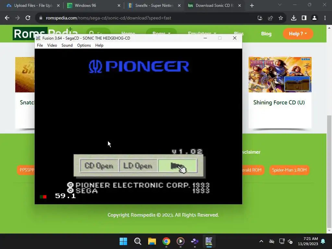Click the cloud sync tray icon

(x=272, y=241)
